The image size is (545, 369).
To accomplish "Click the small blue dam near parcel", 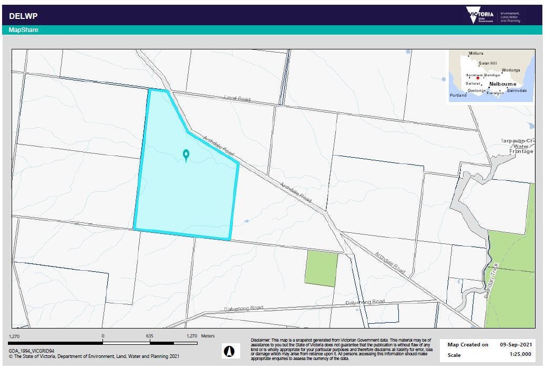I will click(x=246, y=221).
